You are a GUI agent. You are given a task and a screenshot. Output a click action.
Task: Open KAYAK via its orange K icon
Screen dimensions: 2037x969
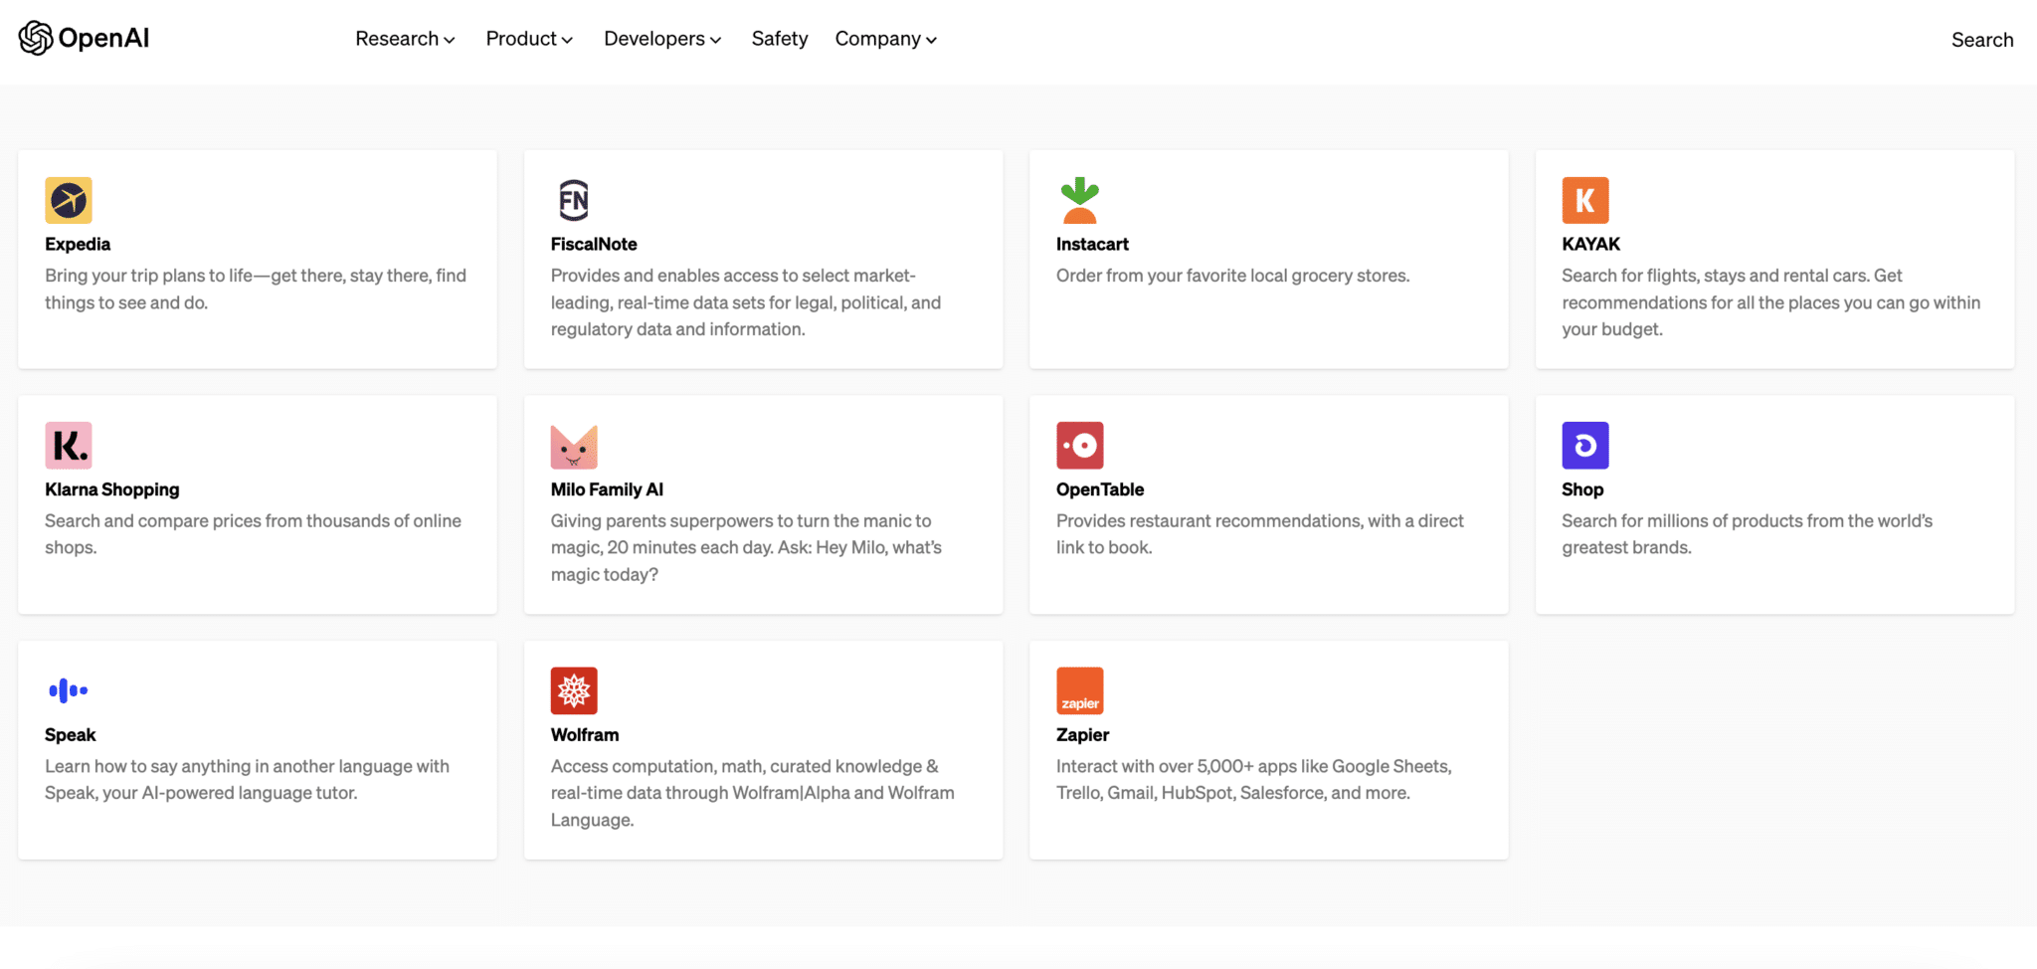[x=1585, y=199]
